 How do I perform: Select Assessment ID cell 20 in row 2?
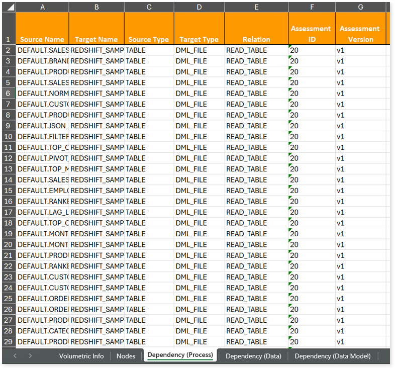point(312,50)
